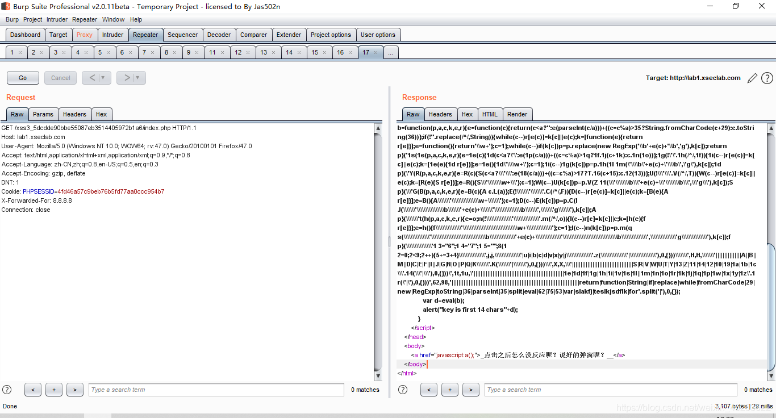Open history back dropdown arrow
776x418 pixels.
(103, 78)
